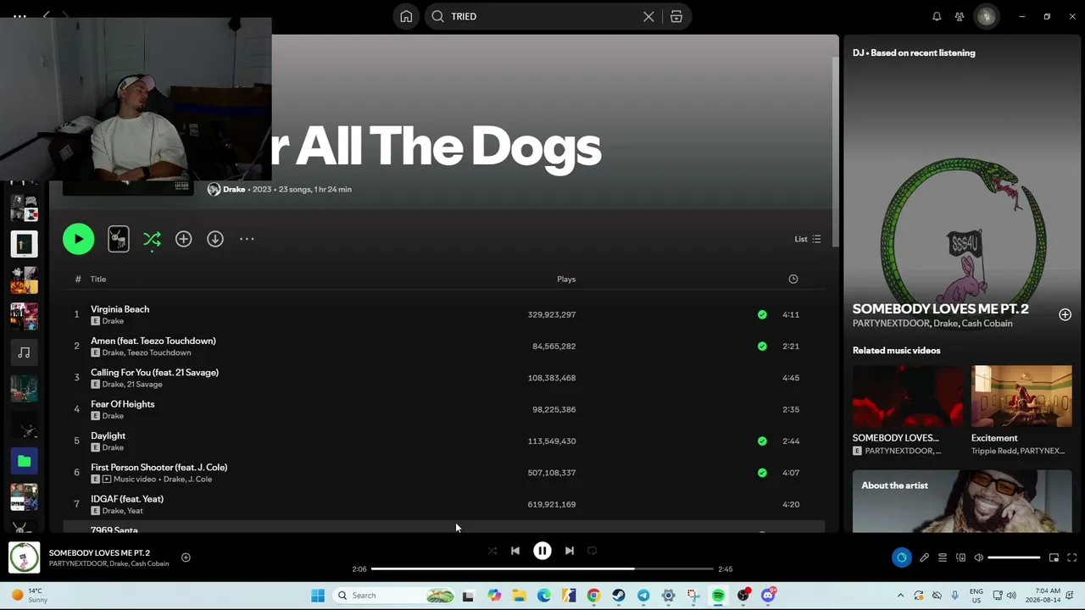Open the Browse icon in search bar
Viewport: 1085px width, 610px height.
click(x=676, y=16)
